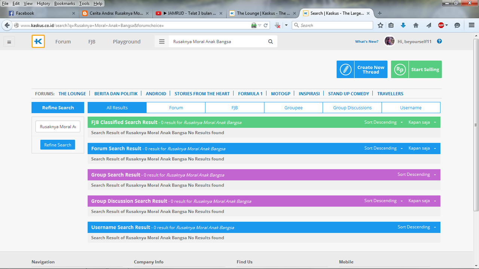Image resolution: width=479 pixels, height=269 pixels.
Task: Open the Kaskus left sidebar hamburger button
Action: click(9, 42)
